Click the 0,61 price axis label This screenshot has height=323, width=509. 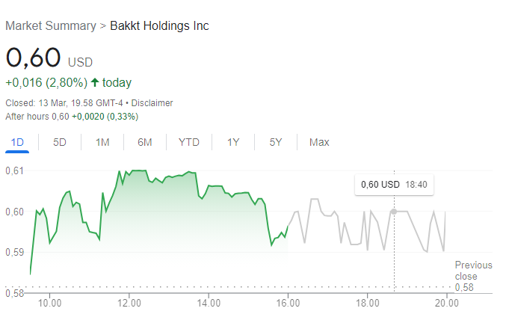tap(15, 170)
